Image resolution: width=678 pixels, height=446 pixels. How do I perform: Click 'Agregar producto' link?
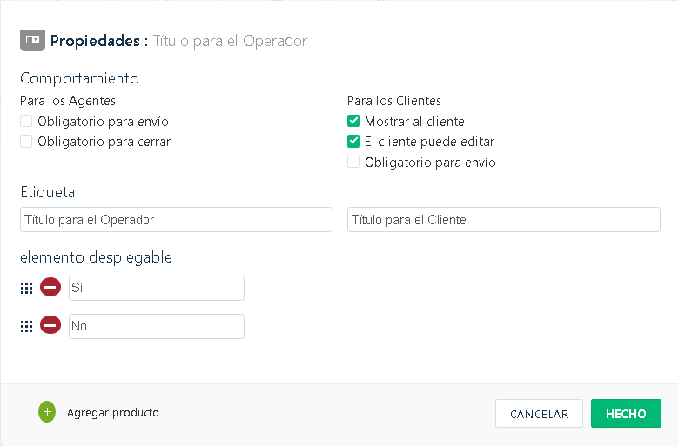(x=113, y=413)
